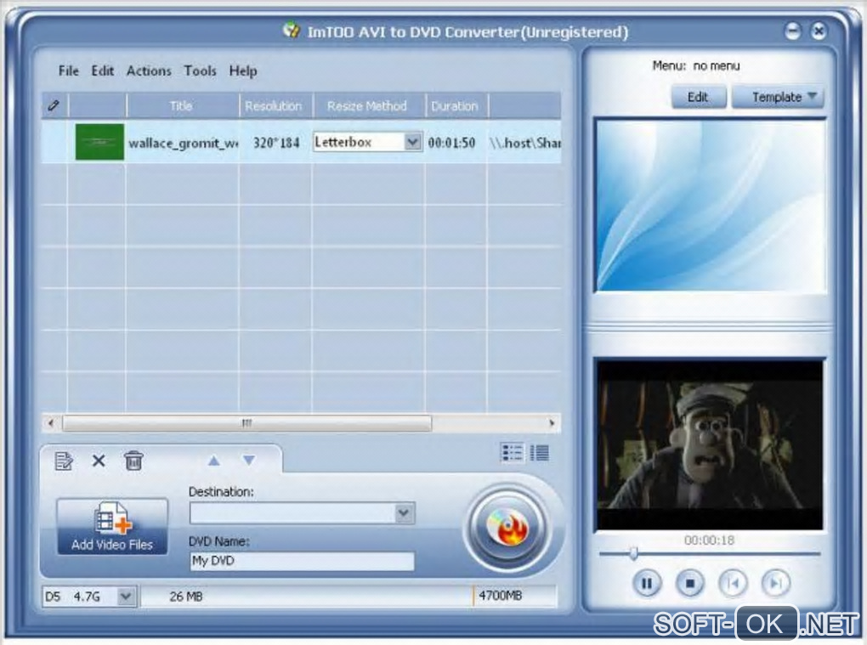
Task: Switch to thumbnail detail list view
Action: 512,453
